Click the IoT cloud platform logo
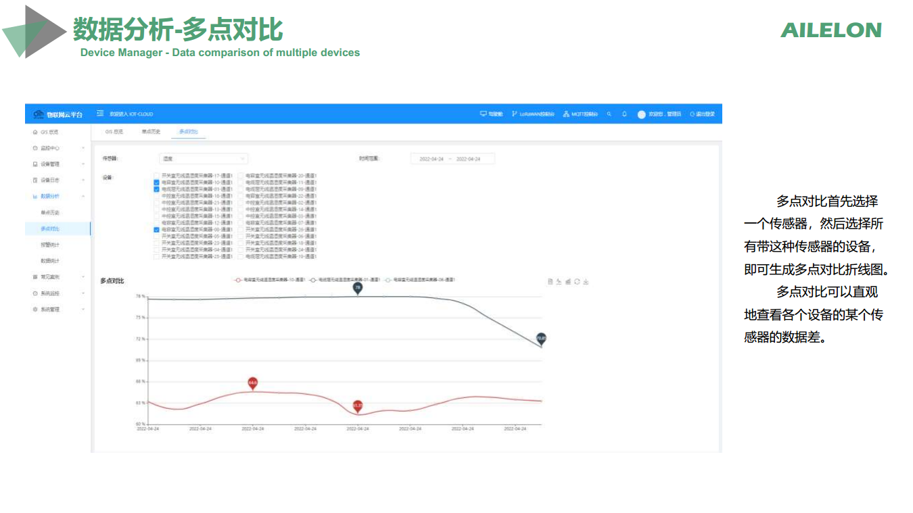 click(57, 114)
